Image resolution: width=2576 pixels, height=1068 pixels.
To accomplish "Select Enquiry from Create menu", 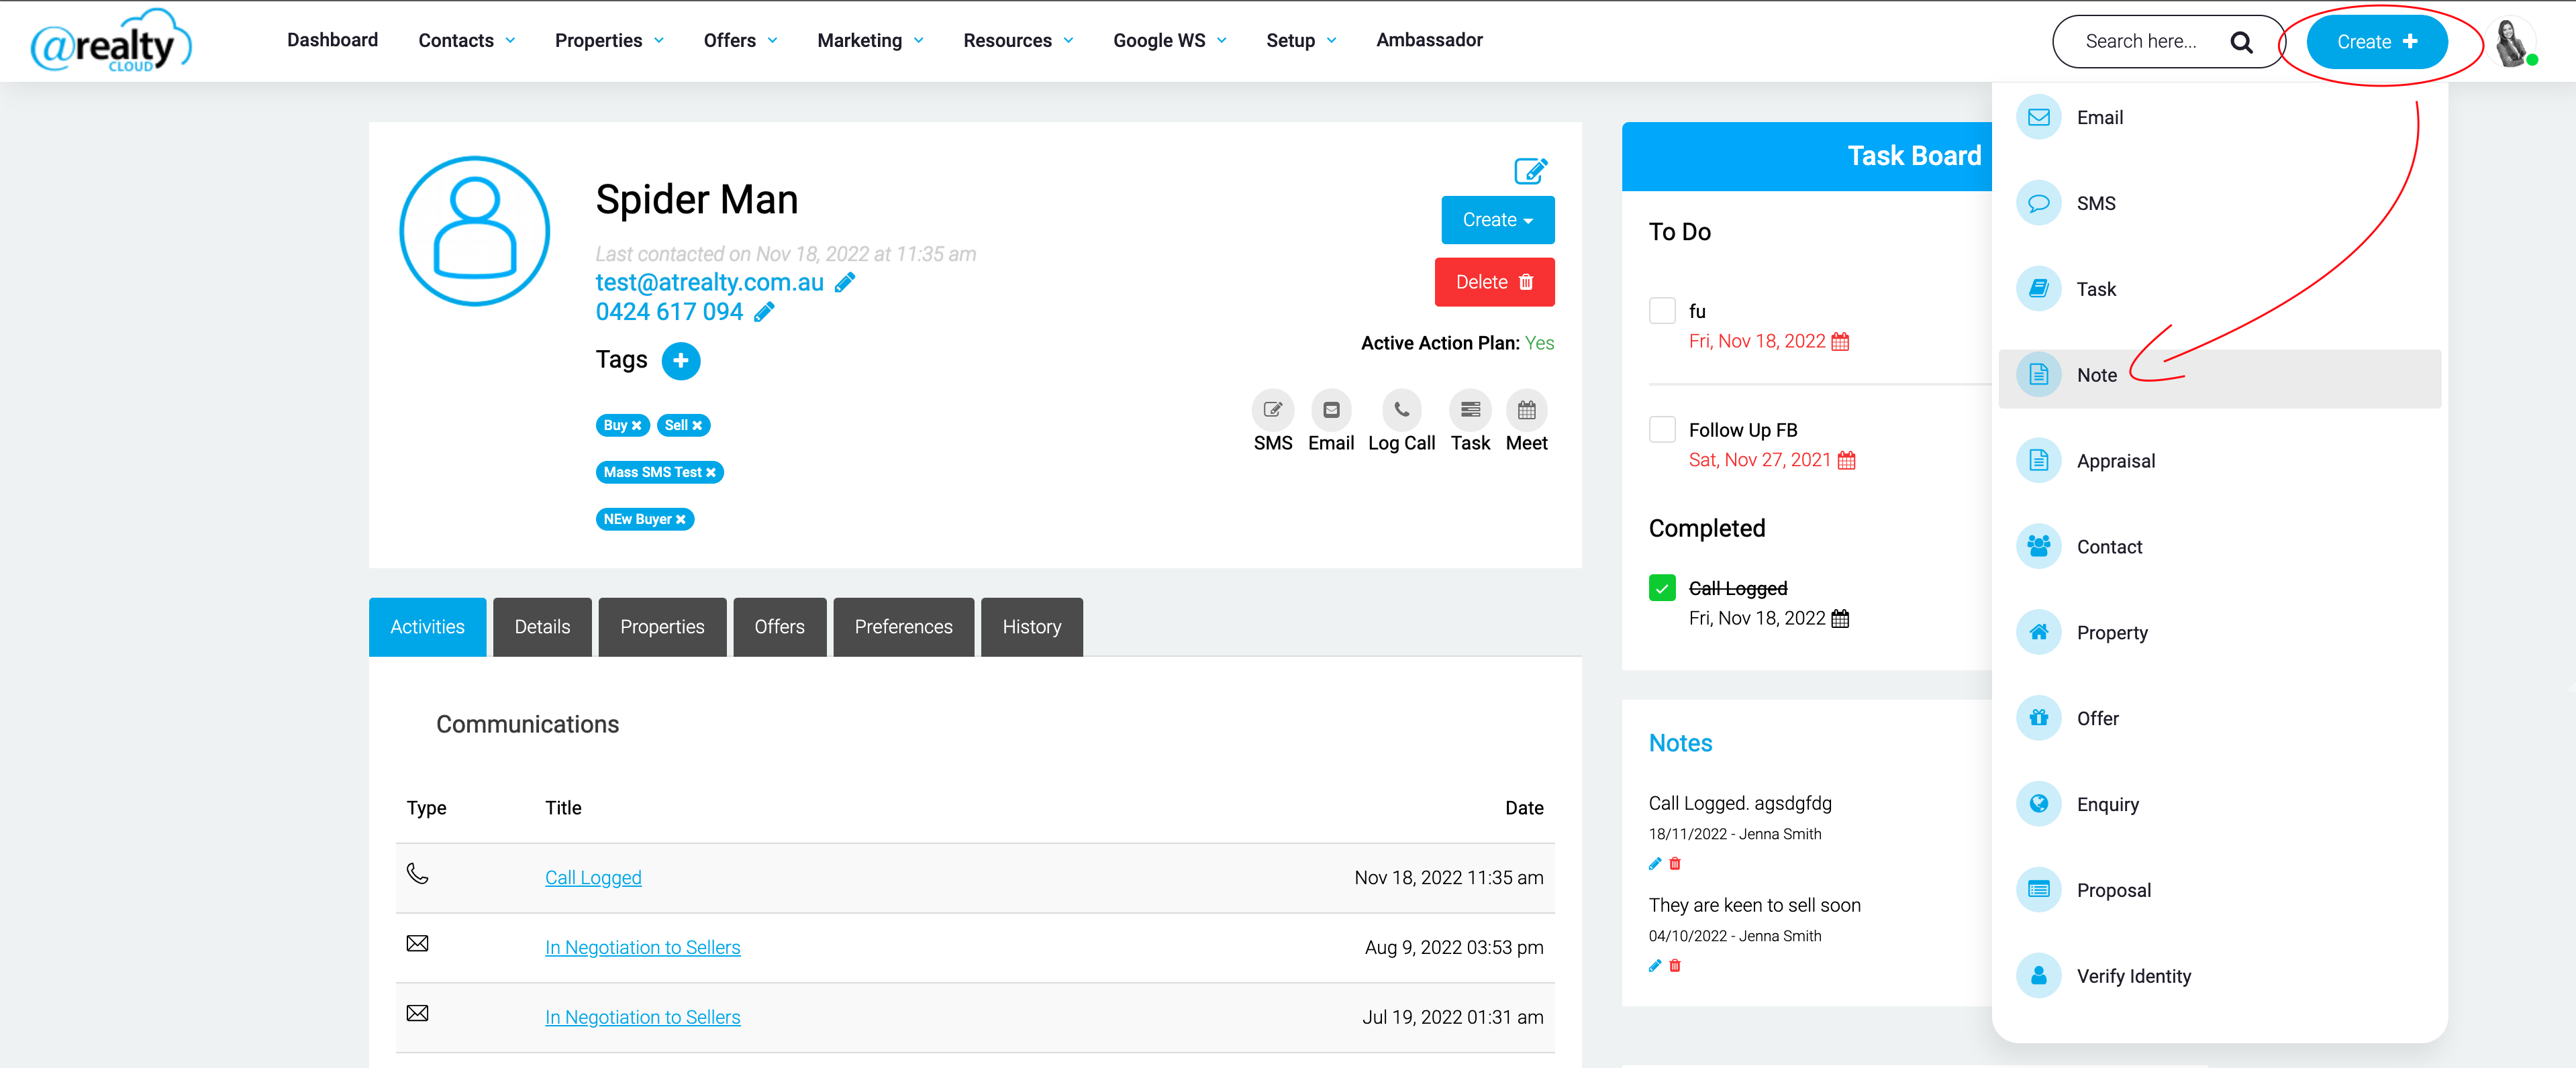I will click(2219, 805).
